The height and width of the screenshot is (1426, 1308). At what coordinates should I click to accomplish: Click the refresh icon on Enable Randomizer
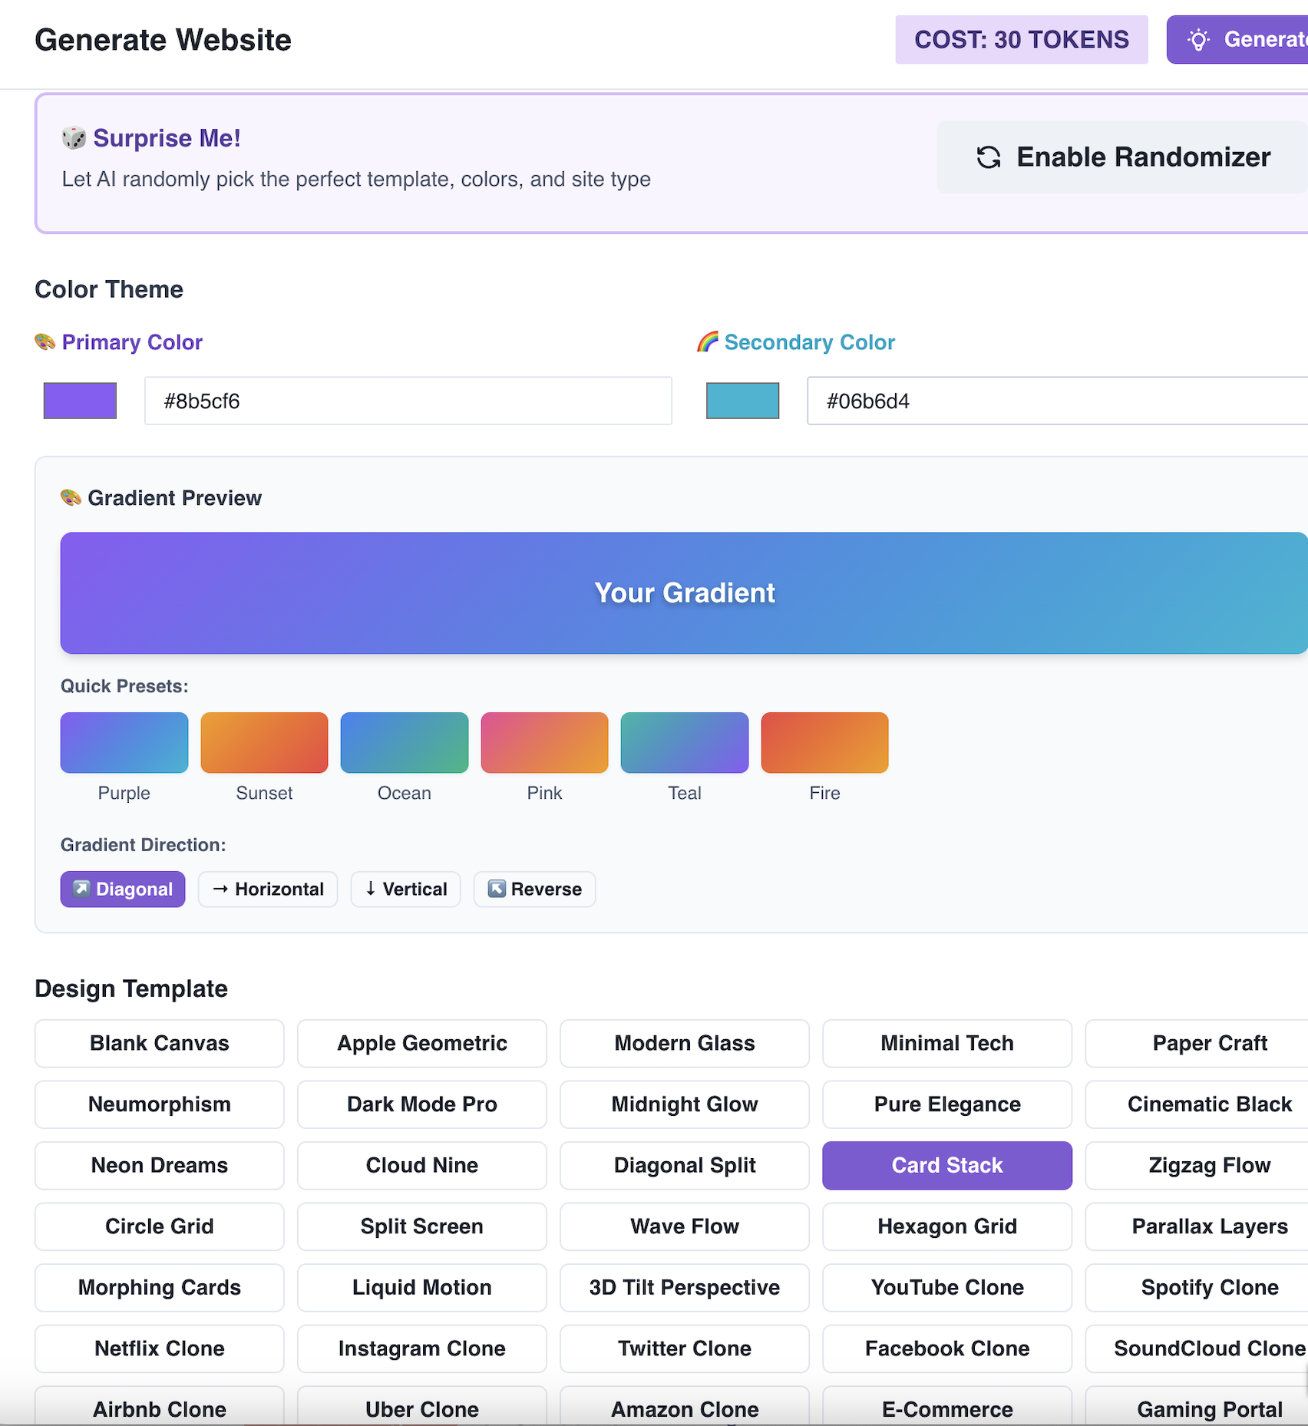click(x=989, y=157)
